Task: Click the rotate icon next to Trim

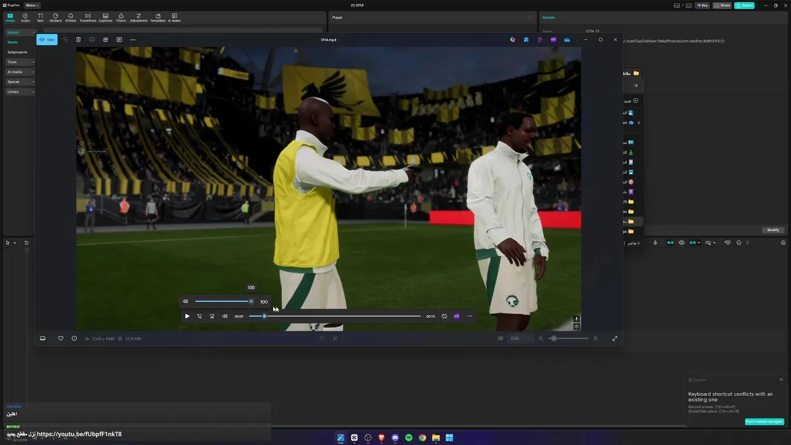Action: pos(65,40)
